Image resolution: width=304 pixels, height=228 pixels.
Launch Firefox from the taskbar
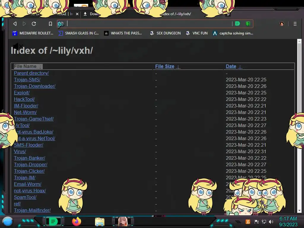tap(77, 221)
